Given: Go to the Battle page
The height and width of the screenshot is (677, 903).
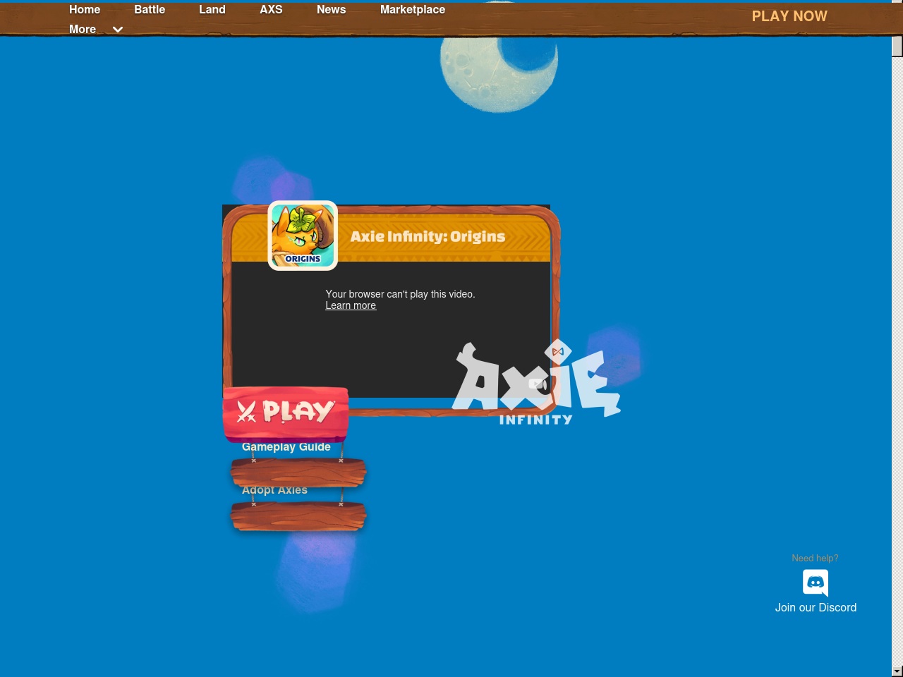Looking at the screenshot, I should (x=150, y=10).
